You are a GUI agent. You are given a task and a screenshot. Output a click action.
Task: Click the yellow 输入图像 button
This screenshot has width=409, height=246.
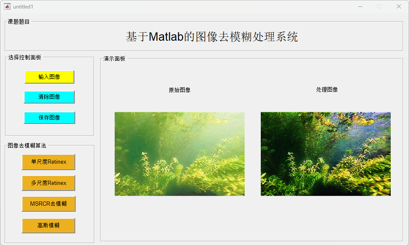pyautogui.click(x=50, y=77)
